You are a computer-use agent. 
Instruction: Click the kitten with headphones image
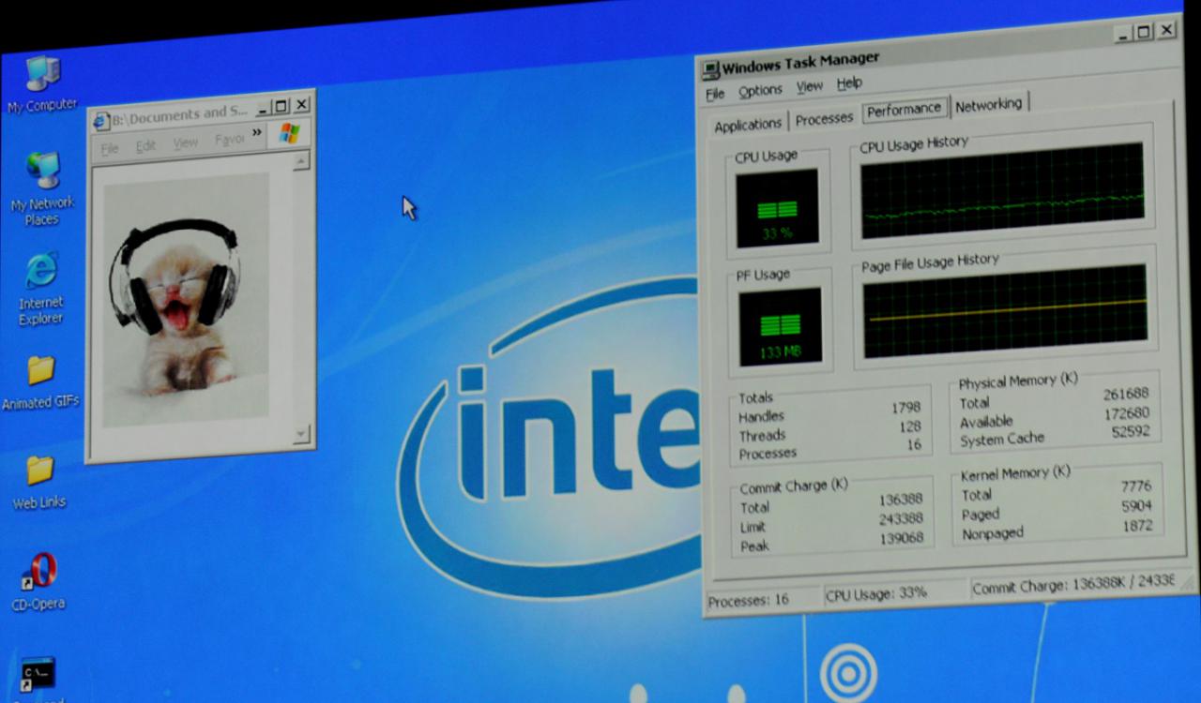[187, 299]
